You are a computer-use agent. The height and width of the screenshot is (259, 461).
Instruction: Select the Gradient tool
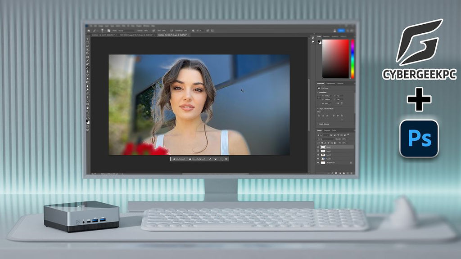(88, 82)
